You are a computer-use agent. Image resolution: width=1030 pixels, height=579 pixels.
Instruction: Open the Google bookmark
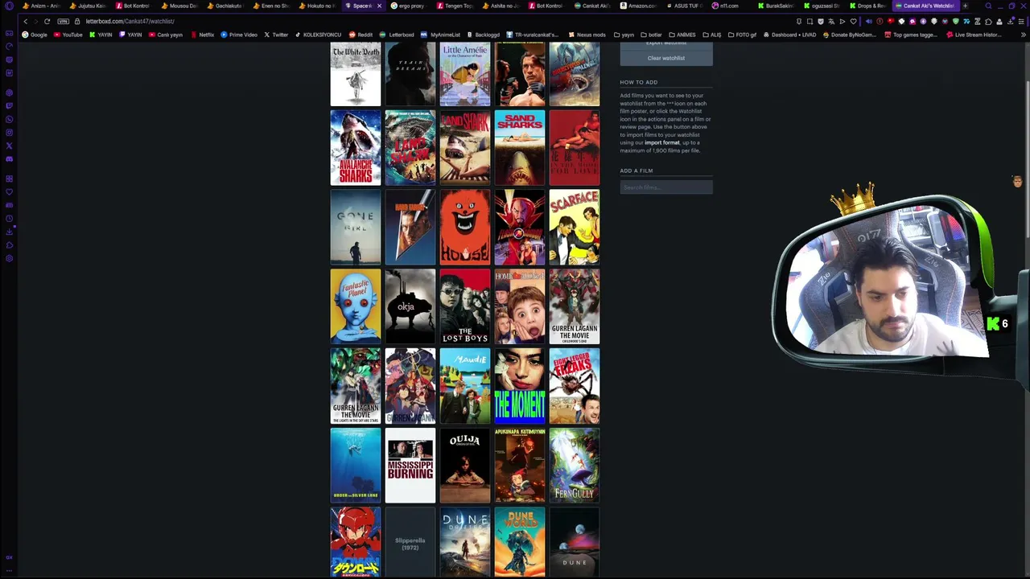point(35,35)
